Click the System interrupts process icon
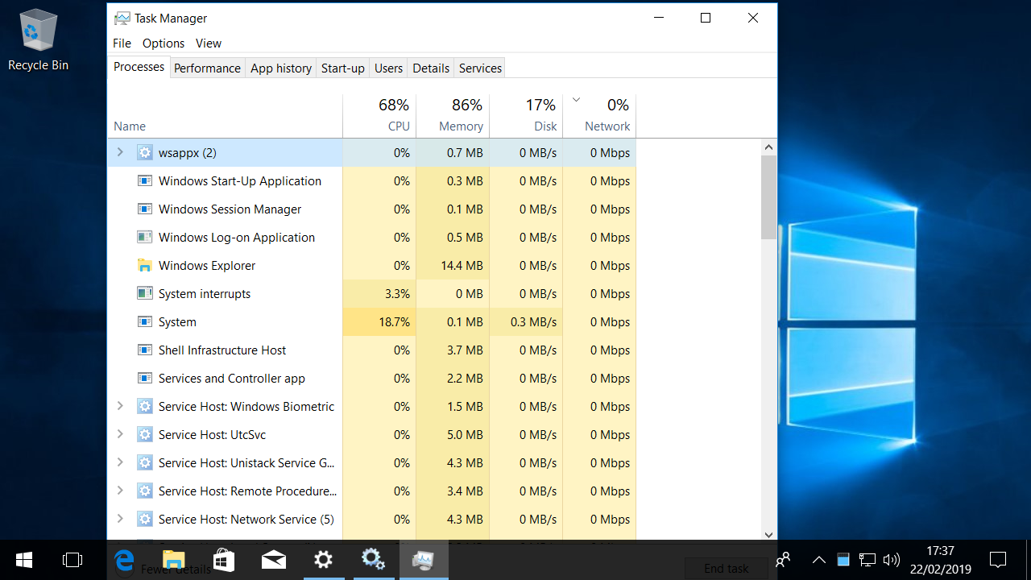The height and width of the screenshot is (580, 1031). point(145,294)
